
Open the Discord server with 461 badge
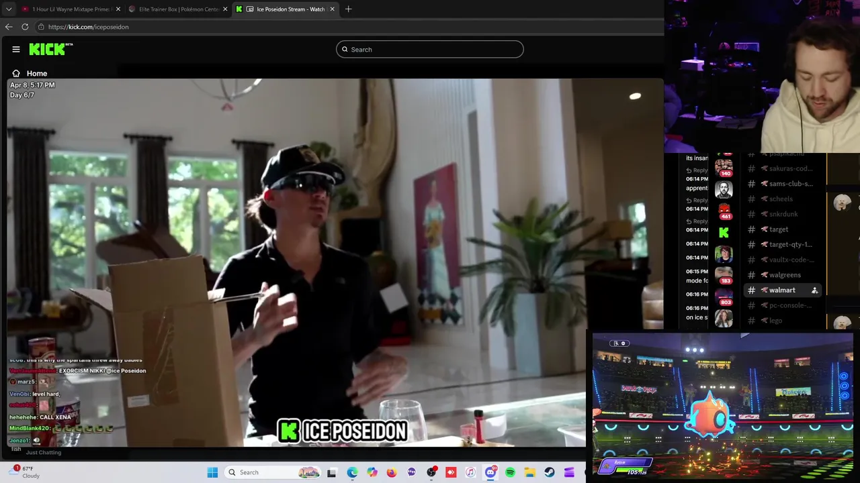[x=724, y=211]
